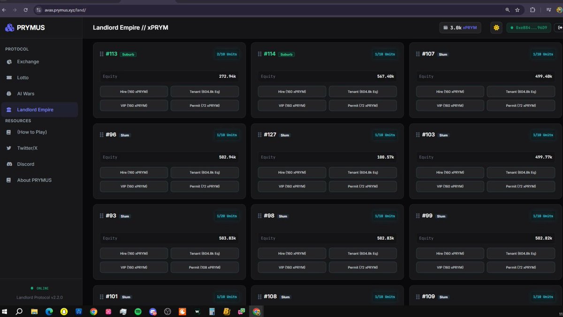Click VIP (160 xPRYM) on land #114
This screenshot has height=317, width=563.
pos(292,106)
